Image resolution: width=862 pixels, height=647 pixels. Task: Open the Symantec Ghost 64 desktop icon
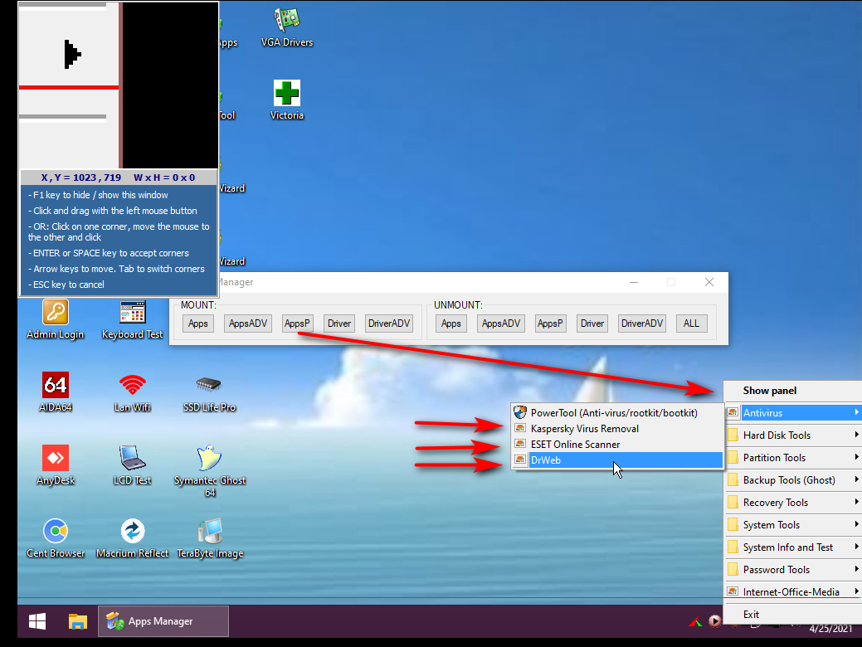(209, 471)
